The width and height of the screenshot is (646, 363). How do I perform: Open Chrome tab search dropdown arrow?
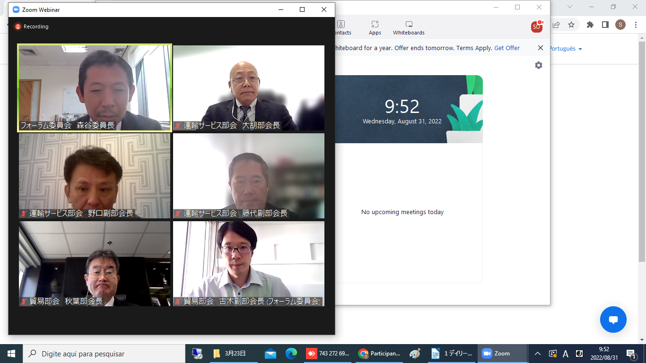[x=570, y=7]
